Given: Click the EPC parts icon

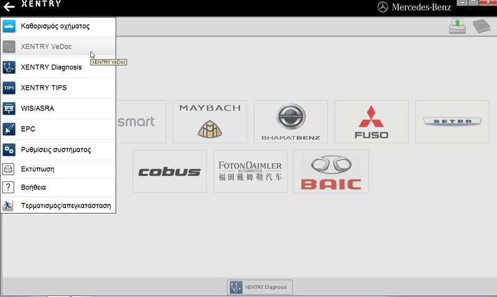Looking at the screenshot, I should (9, 129).
